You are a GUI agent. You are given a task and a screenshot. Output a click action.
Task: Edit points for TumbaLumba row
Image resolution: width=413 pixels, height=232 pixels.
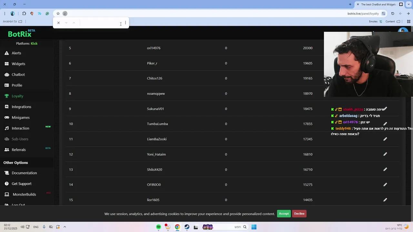click(385, 124)
